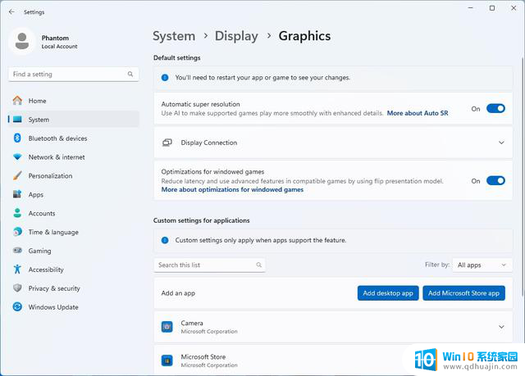
Task: Turn off Automatic super resolution toggle
Action: (495, 108)
